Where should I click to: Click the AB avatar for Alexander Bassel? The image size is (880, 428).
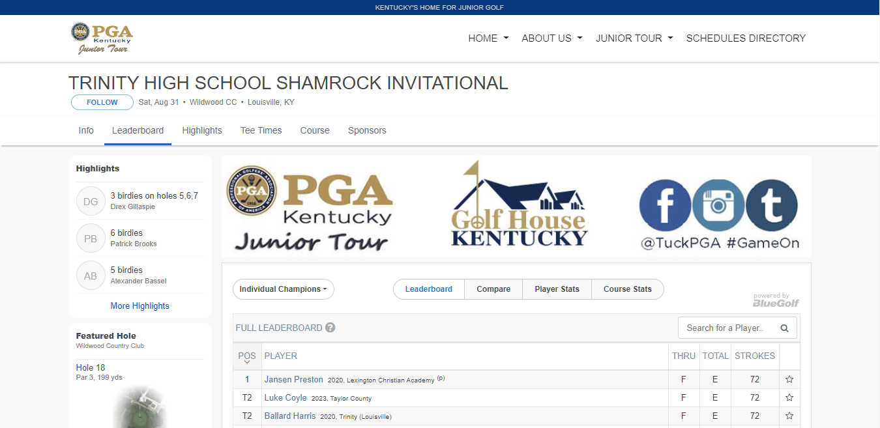[x=91, y=276]
